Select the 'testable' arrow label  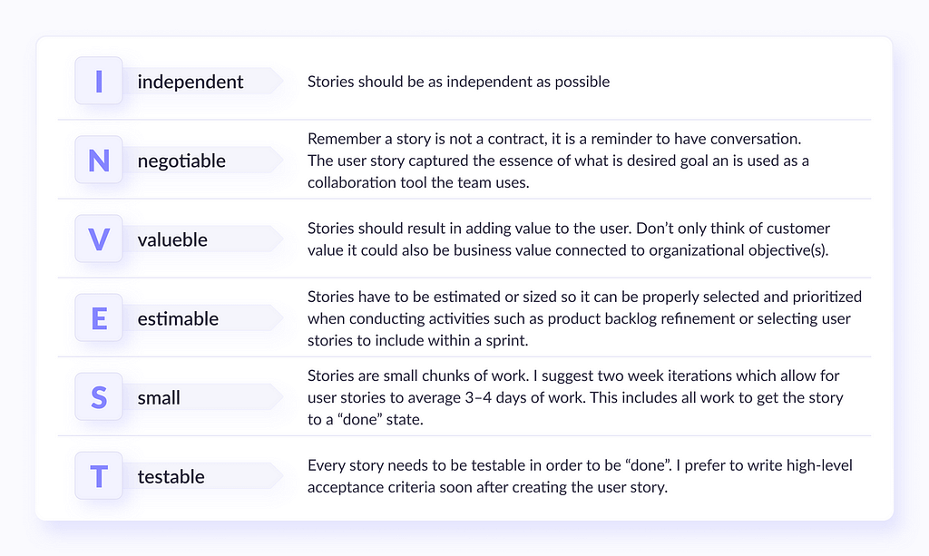click(x=203, y=476)
